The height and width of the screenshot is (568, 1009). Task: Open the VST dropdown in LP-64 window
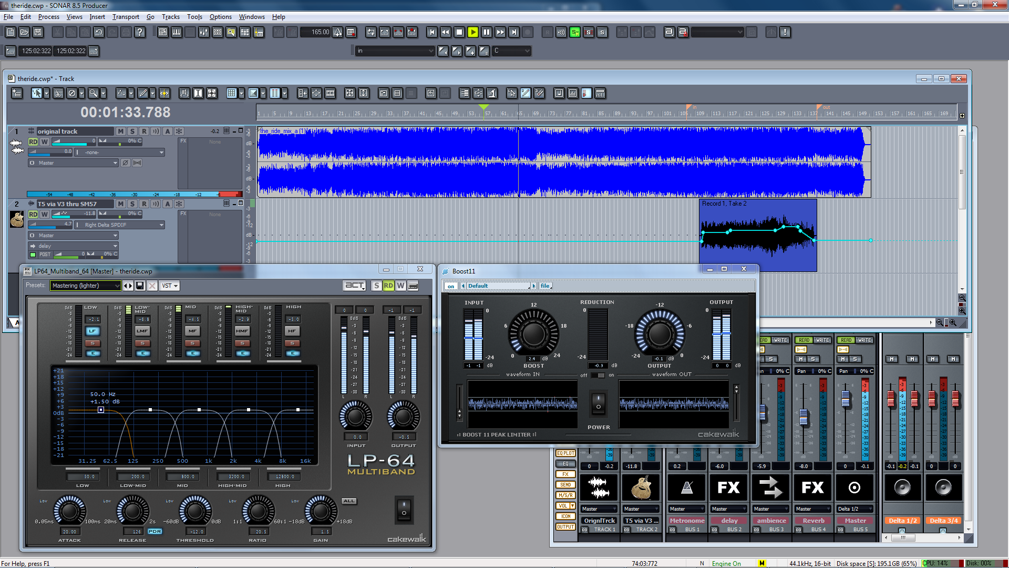click(x=170, y=286)
